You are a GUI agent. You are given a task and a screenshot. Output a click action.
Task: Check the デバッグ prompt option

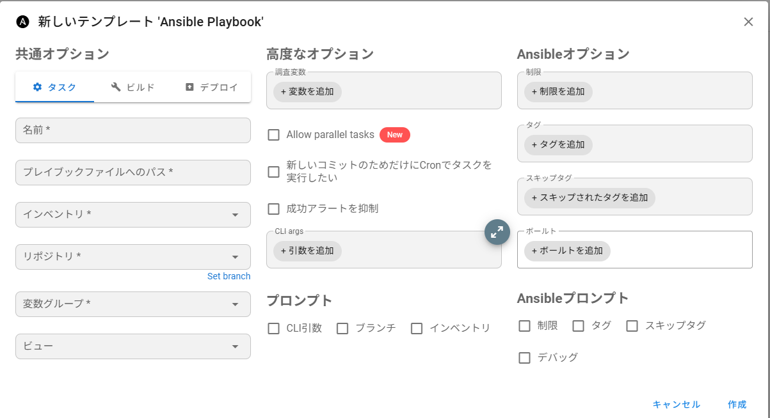(x=525, y=358)
